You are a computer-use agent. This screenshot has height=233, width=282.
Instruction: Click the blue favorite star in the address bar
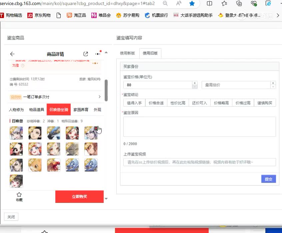(x=192, y=3)
